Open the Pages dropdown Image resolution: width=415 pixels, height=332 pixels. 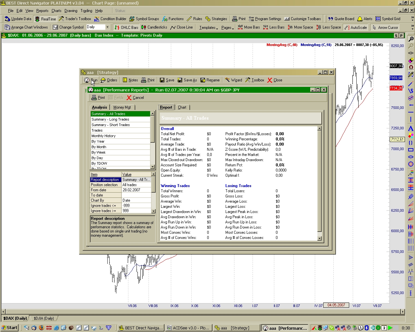[227, 28]
